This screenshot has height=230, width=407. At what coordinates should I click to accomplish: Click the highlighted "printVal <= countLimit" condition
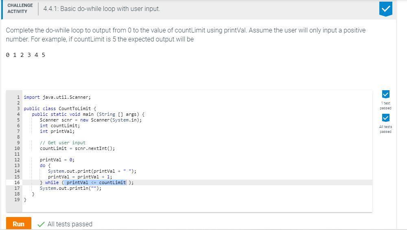pyautogui.click(x=96, y=182)
